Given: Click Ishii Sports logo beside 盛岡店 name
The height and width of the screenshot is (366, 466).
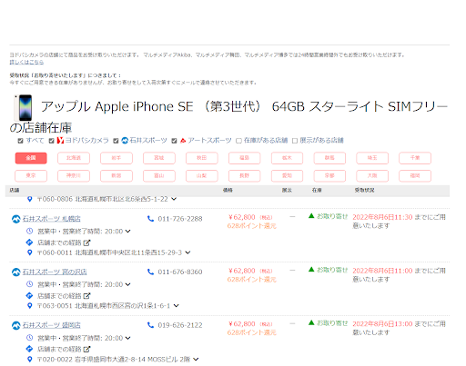Looking at the screenshot, I should 16,325.
